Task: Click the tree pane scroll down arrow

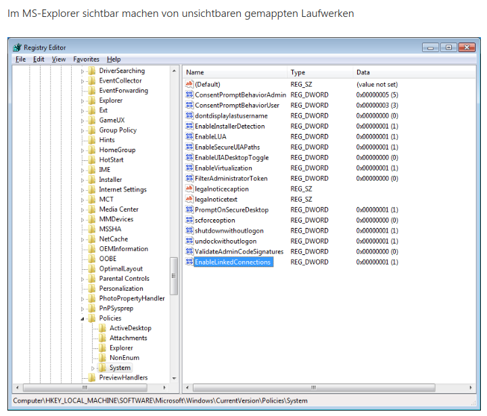Action: click(175, 378)
